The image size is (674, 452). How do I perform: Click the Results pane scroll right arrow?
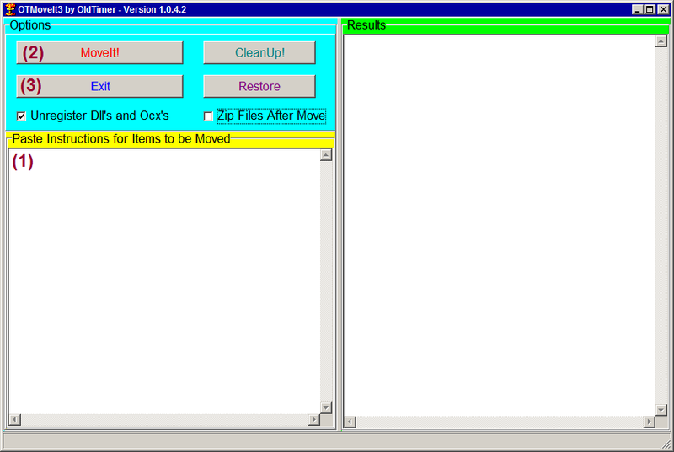point(649,422)
